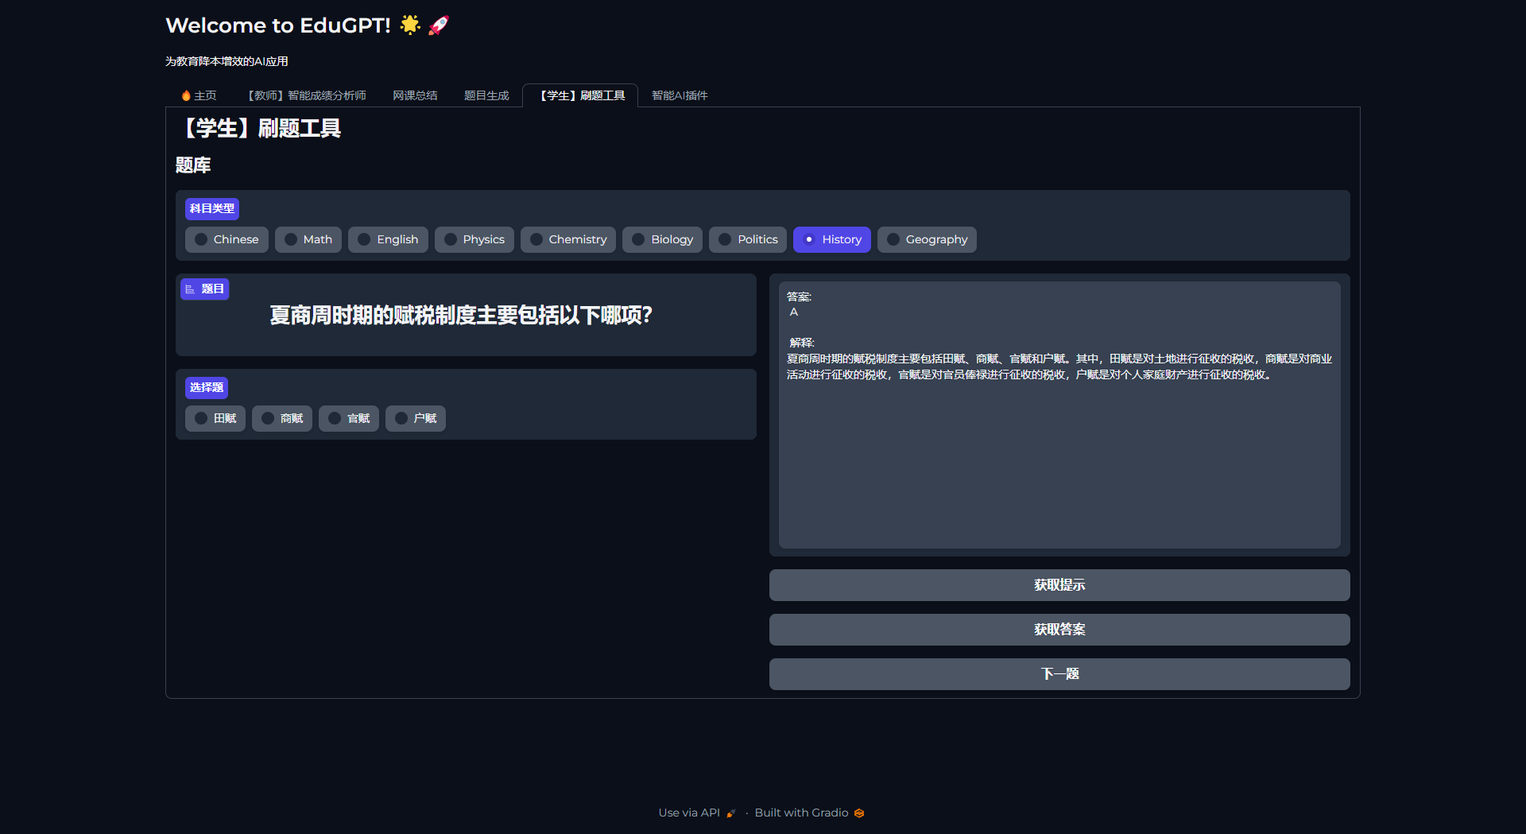Image resolution: width=1526 pixels, height=834 pixels.
Task: Select the Chinese subject option
Action: pyautogui.click(x=227, y=239)
